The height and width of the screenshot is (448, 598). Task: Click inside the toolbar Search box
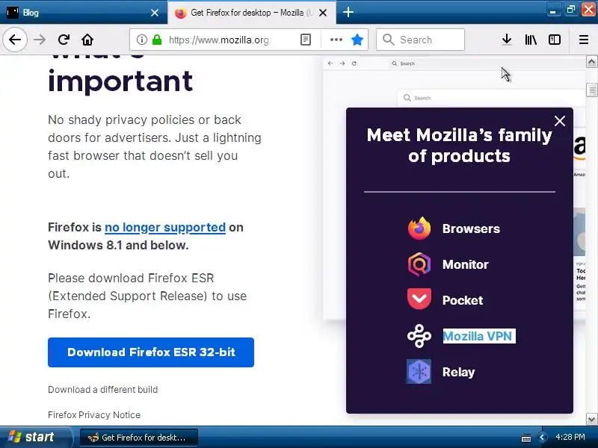click(420, 40)
